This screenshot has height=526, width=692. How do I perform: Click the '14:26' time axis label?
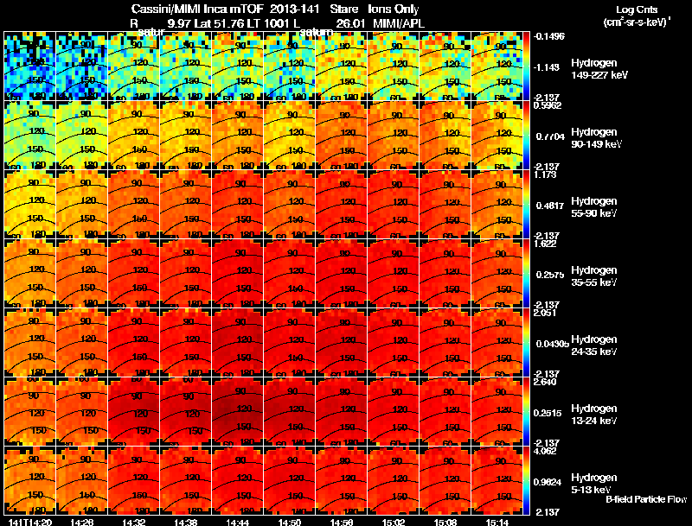[x=81, y=522]
